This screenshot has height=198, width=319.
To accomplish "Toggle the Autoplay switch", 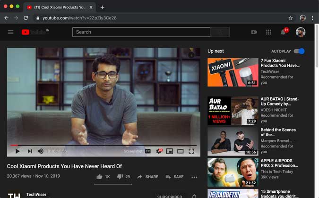I will (299, 52).
